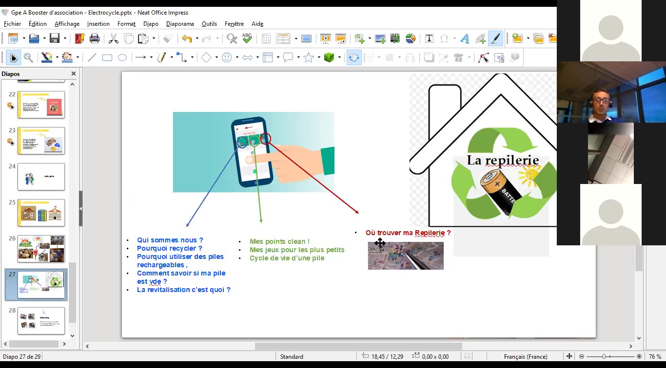Image resolution: width=666 pixels, height=368 pixels.
Task: Close the Diapos panel
Action: pos(74,74)
